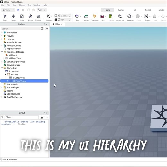The width and height of the screenshot is (167, 167).
Task: Expand the Players node
Action: point(2,36)
